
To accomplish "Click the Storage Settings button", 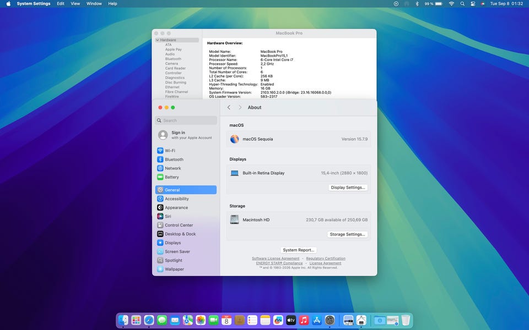I will 348,234.
